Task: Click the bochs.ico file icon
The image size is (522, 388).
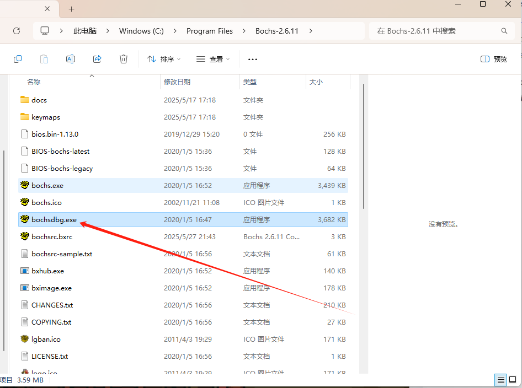Action: point(25,202)
